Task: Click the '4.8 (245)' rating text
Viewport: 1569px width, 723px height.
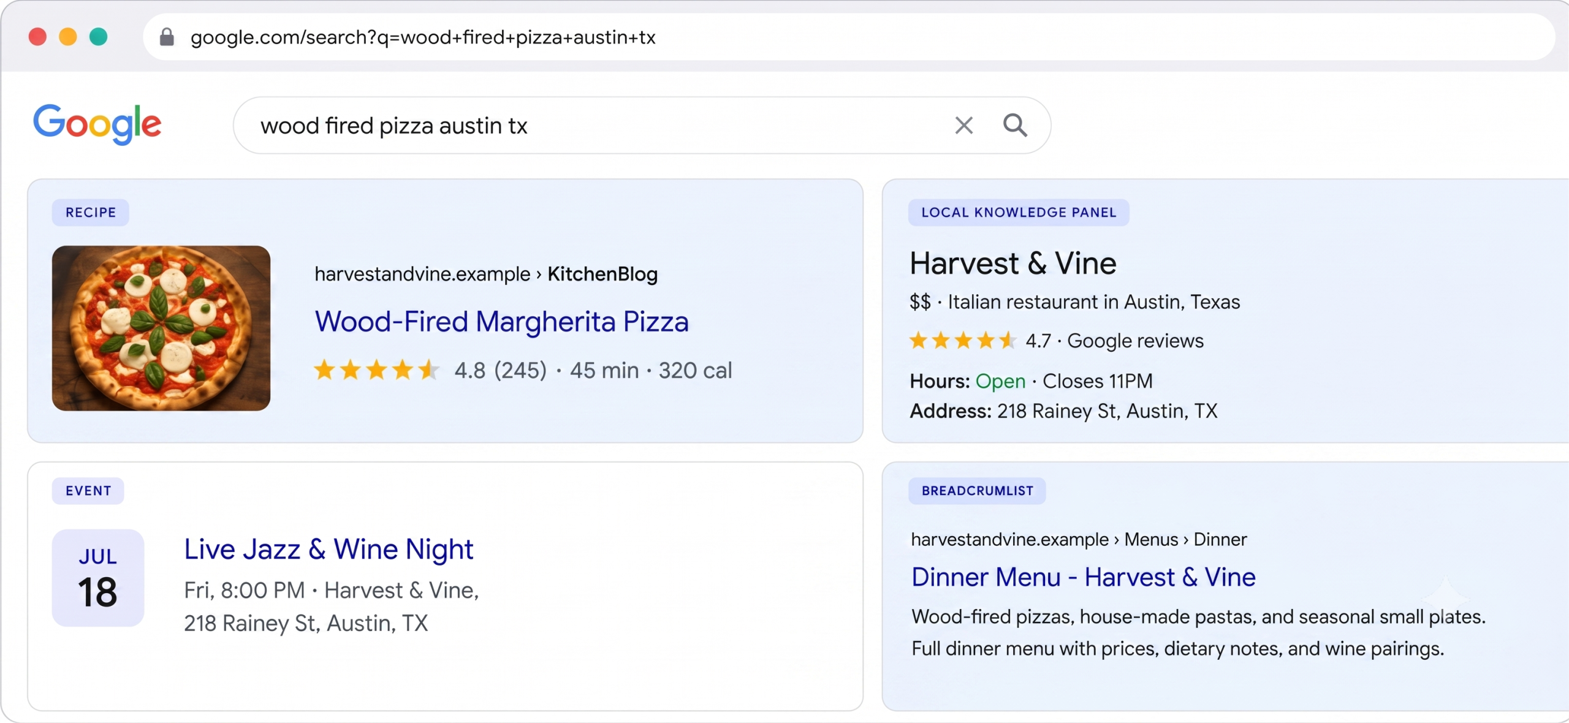Action: click(500, 370)
